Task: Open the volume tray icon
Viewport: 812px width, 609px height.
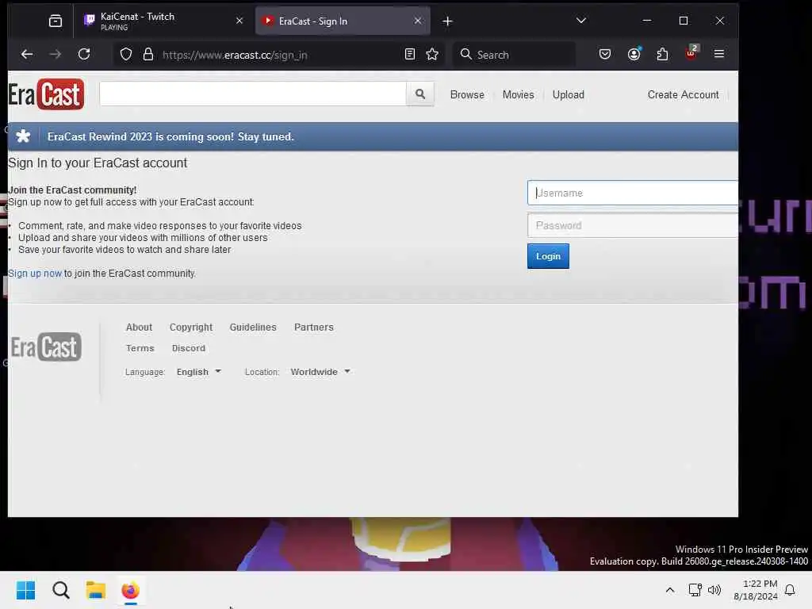Action: pos(714,590)
